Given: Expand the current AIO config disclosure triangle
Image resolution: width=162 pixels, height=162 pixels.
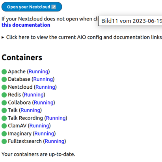Looking at the screenshot, I should (x=3, y=37).
